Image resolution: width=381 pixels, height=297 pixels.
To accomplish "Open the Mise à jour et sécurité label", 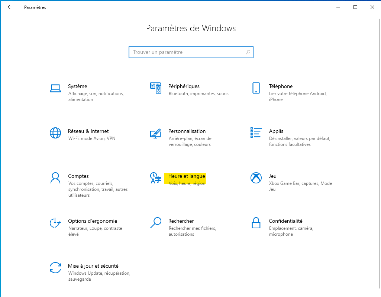I will [x=93, y=266].
